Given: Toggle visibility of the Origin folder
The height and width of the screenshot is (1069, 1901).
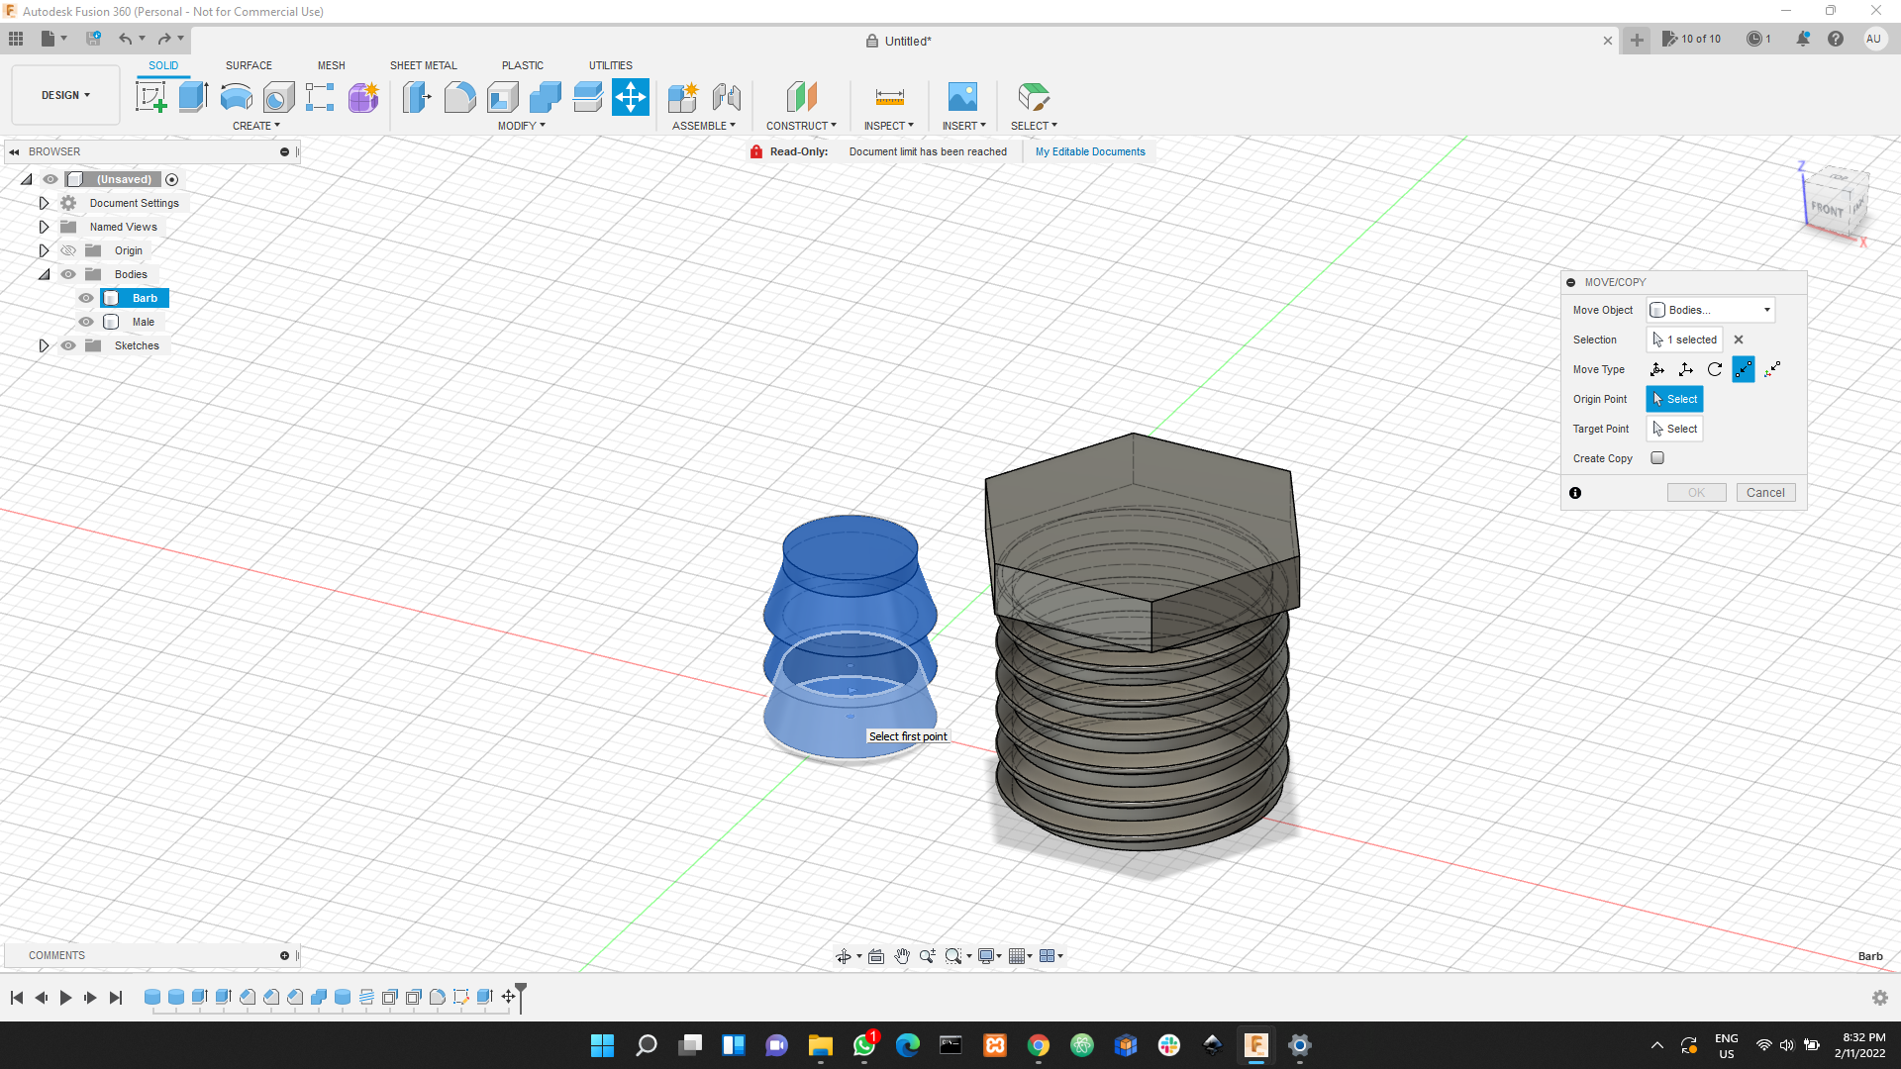Looking at the screenshot, I should tap(68, 250).
